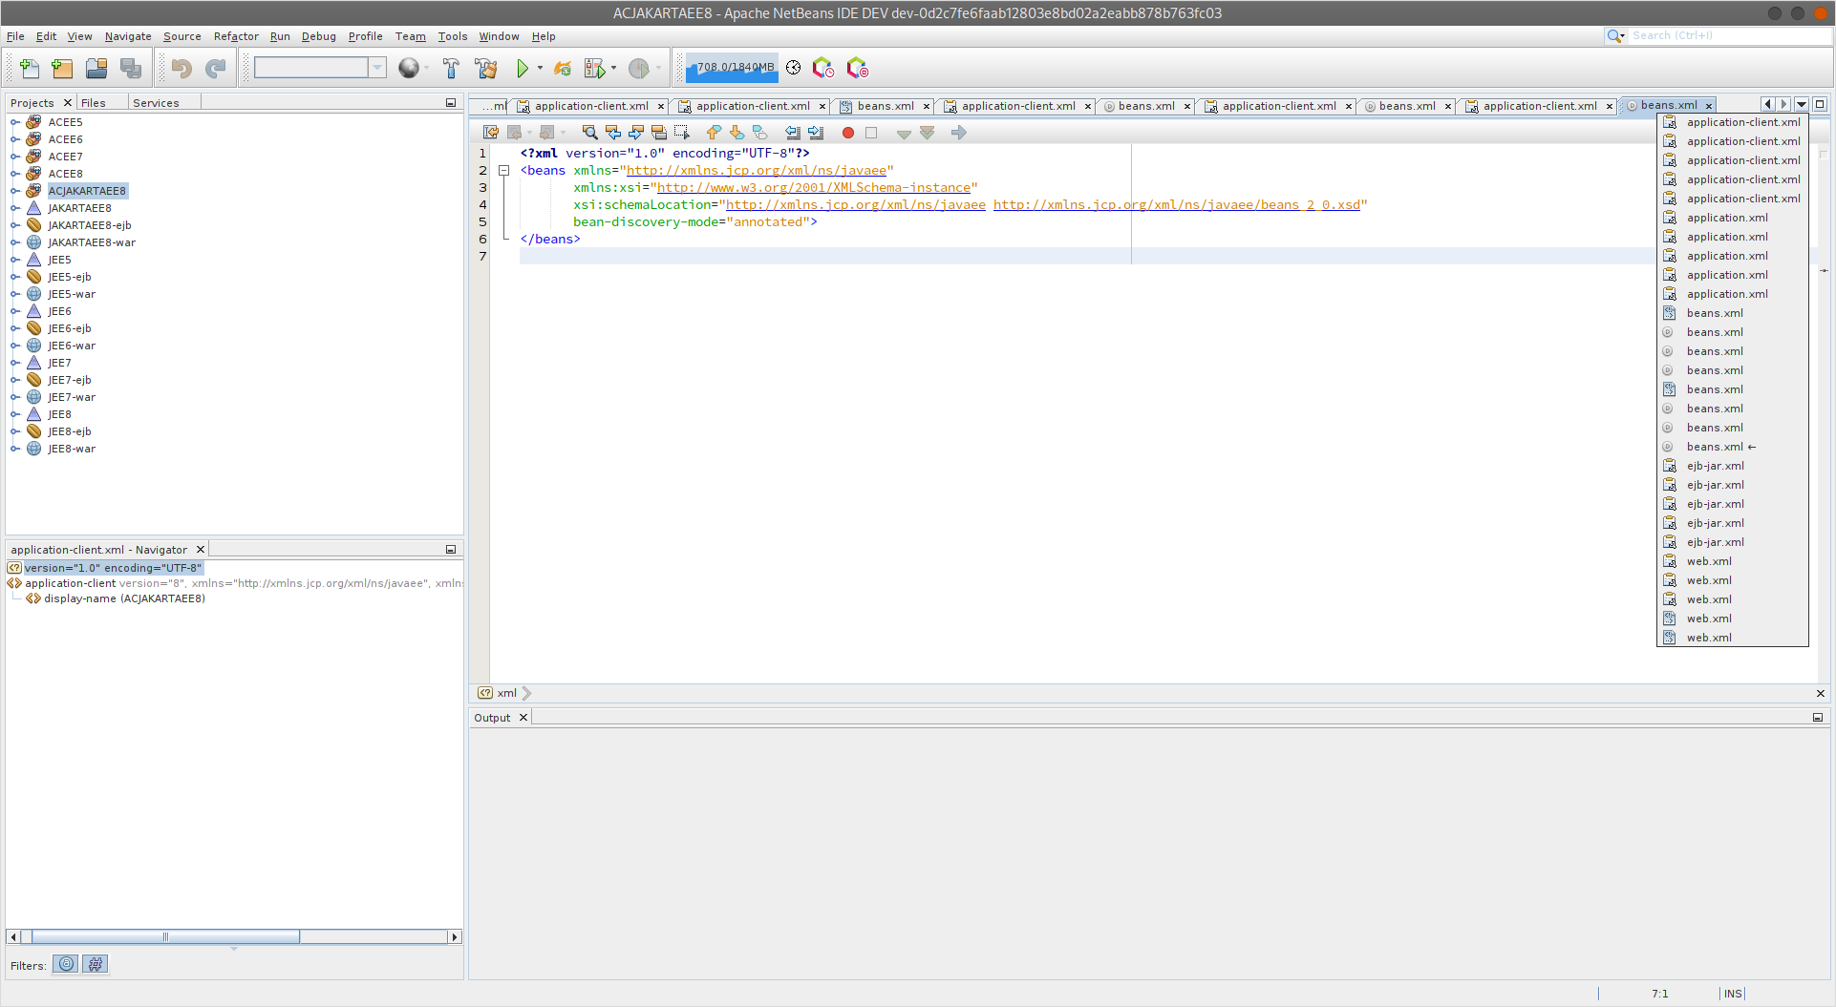Click Navigator scrollbar right arrow
This screenshot has height=1007, width=1836.
tap(455, 937)
